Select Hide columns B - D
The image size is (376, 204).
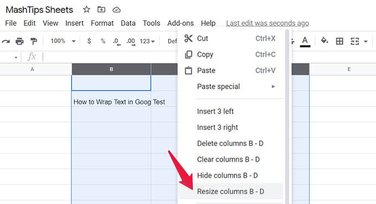click(x=227, y=175)
